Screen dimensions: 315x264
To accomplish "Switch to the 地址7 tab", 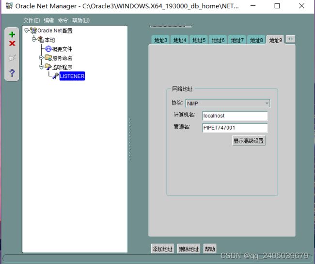I will (x=237, y=40).
